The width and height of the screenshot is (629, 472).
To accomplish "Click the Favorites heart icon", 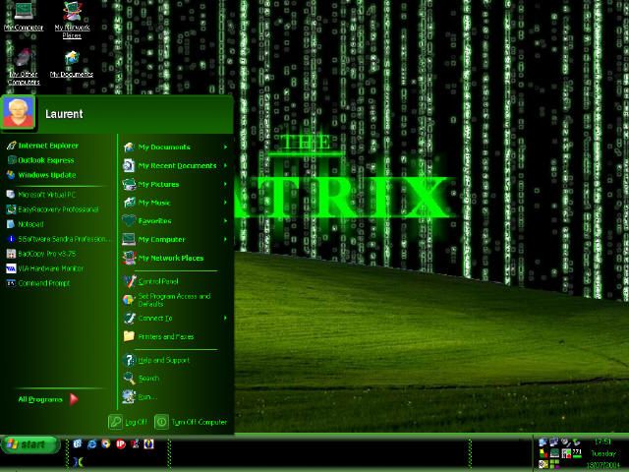I will click(129, 220).
